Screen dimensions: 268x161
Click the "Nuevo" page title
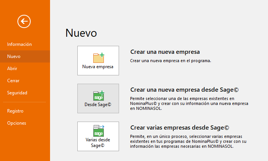(81, 33)
